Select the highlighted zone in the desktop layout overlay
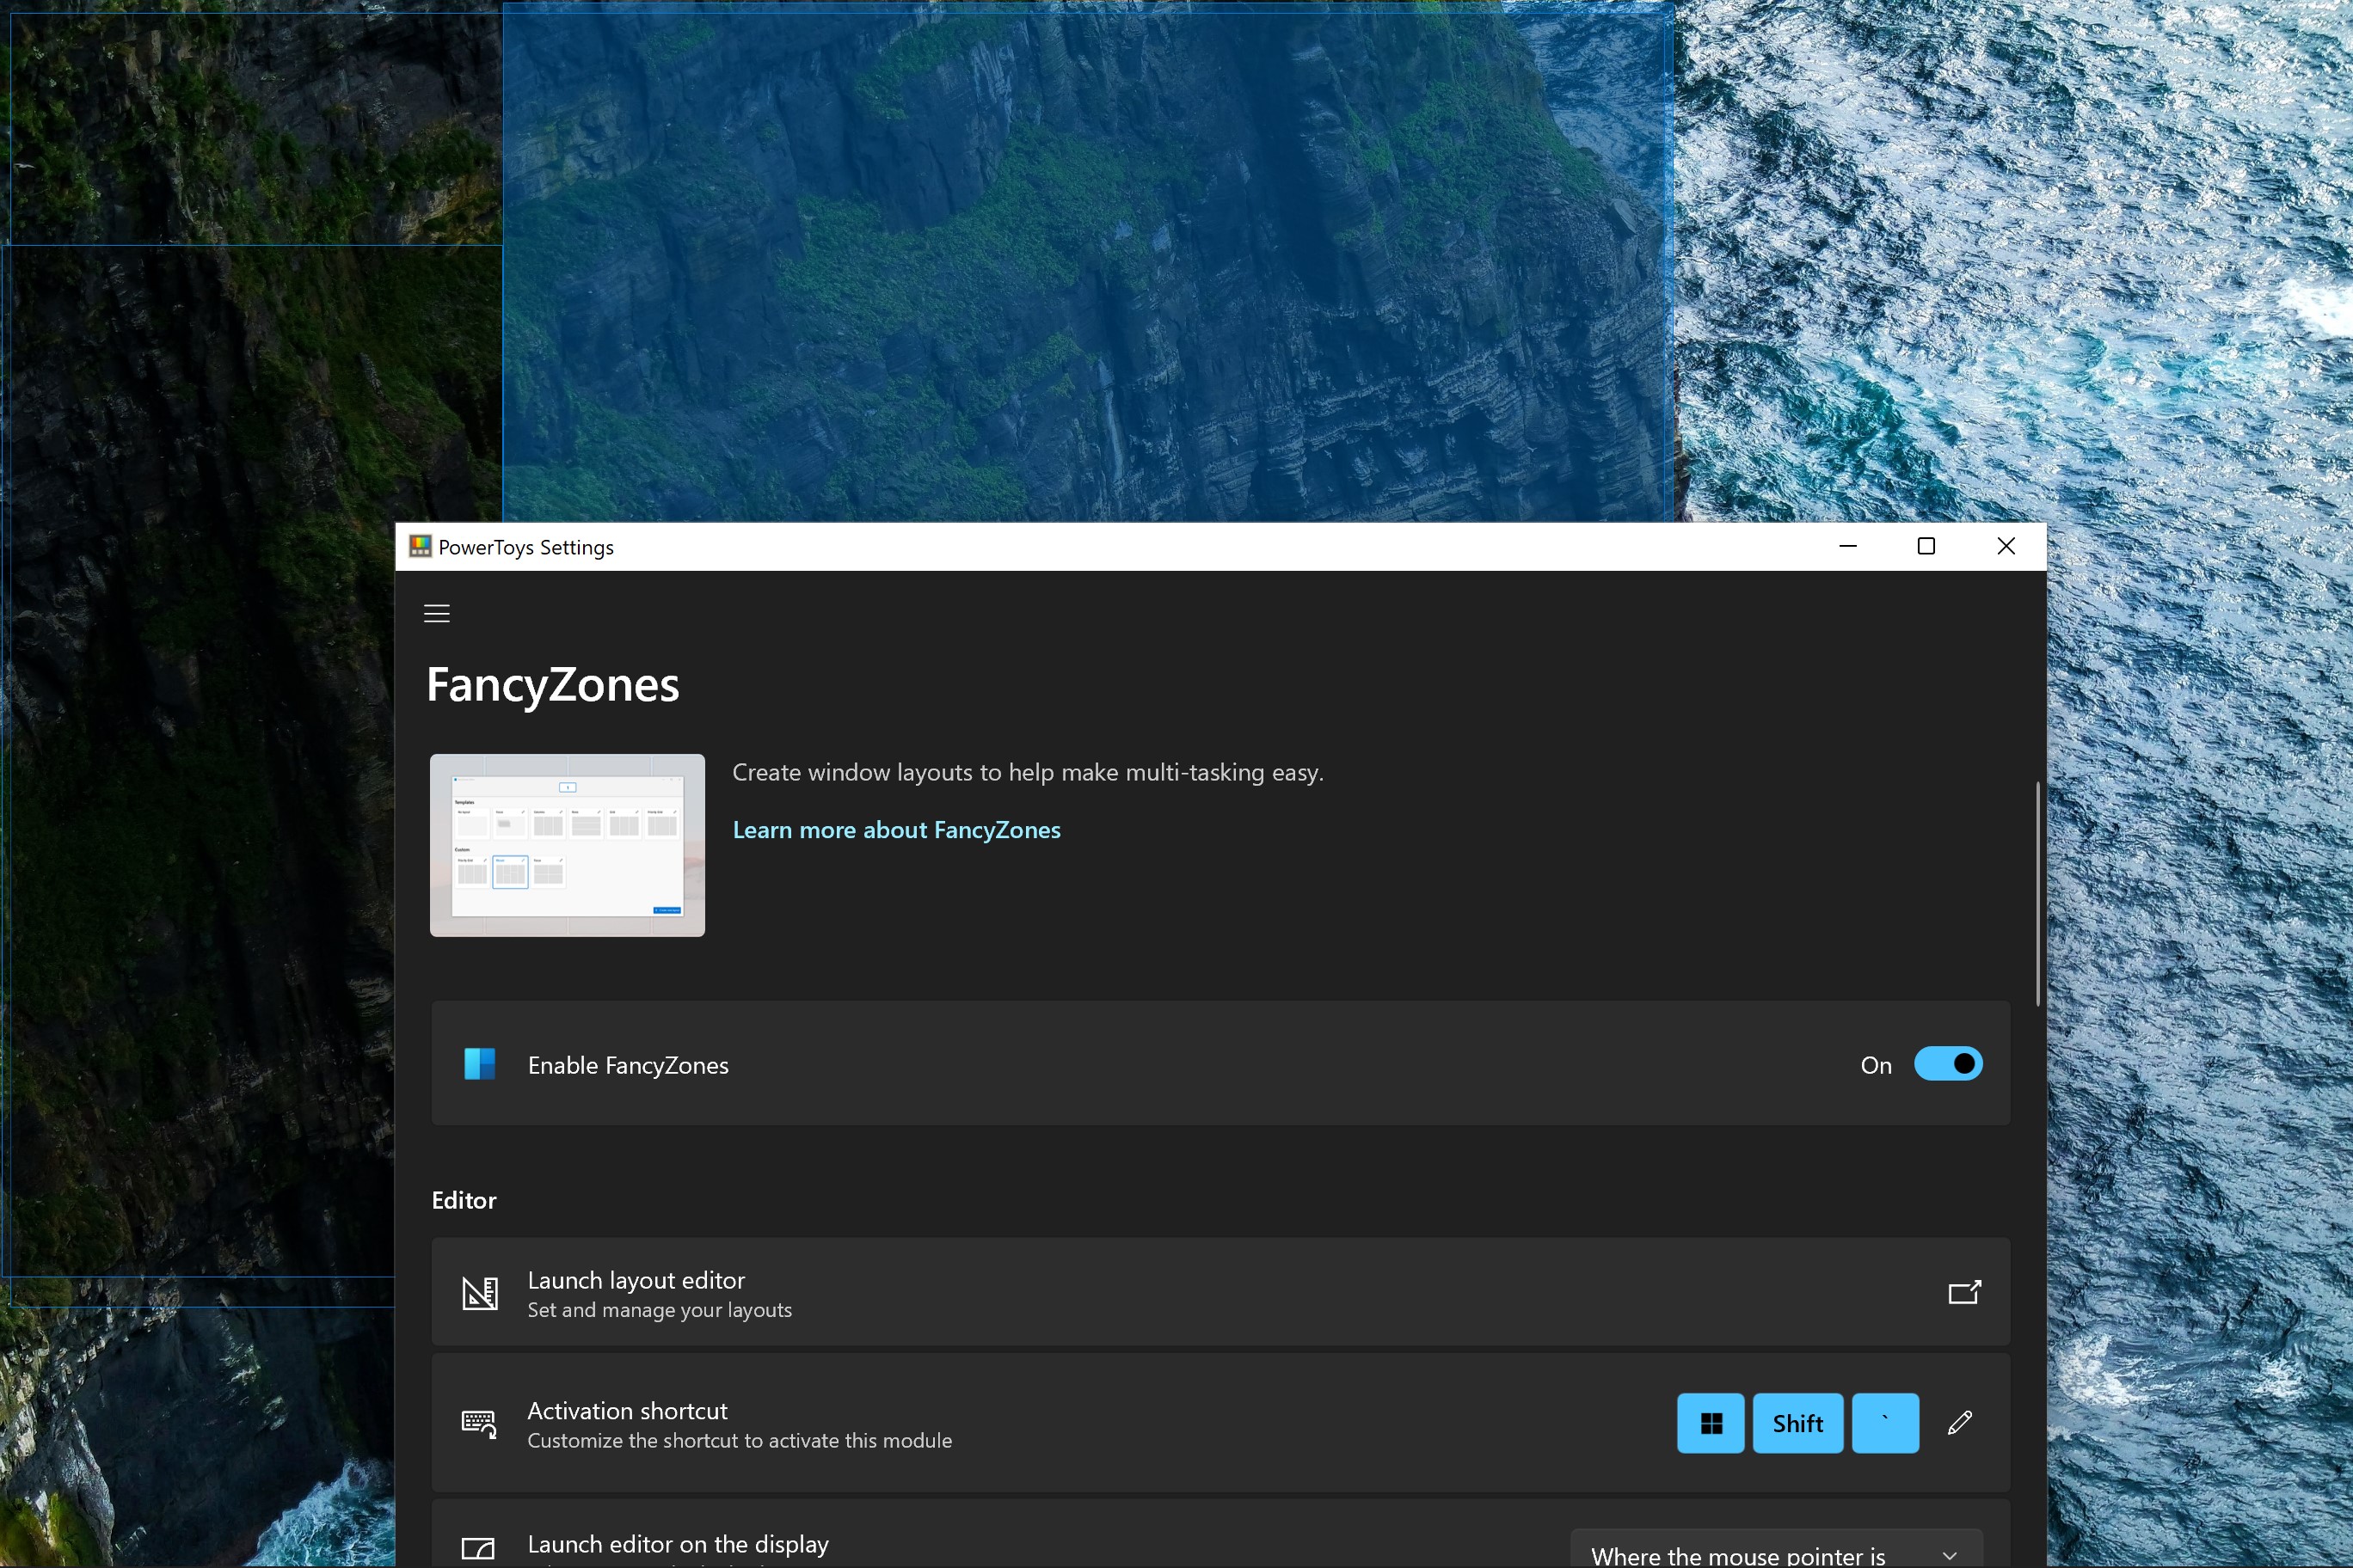The width and height of the screenshot is (2353, 1568). click(1090, 260)
